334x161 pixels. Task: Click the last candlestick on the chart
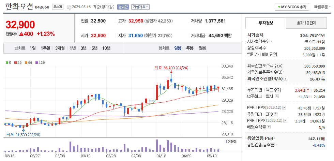click(218, 89)
